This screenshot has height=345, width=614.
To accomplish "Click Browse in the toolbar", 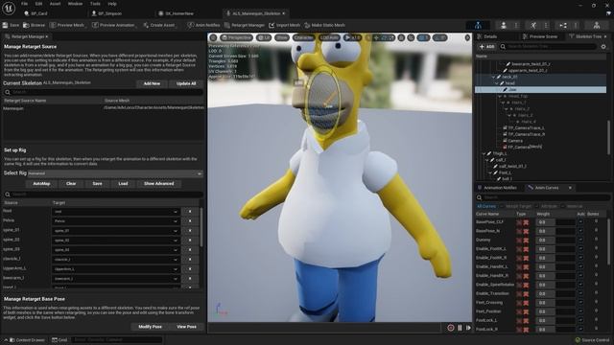I will (x=35, y=25).
